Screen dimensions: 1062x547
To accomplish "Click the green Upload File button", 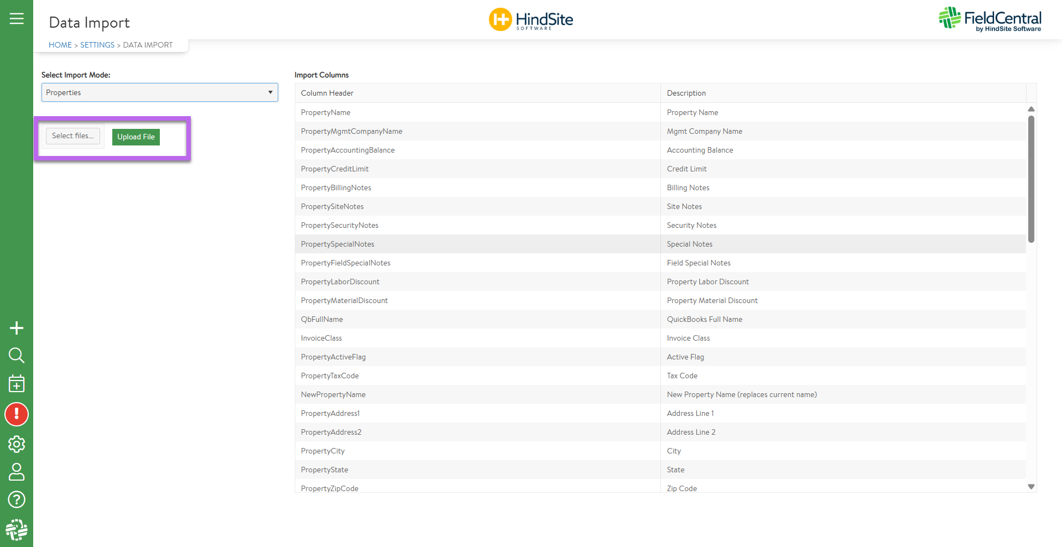I will click(x=136, y=137).
